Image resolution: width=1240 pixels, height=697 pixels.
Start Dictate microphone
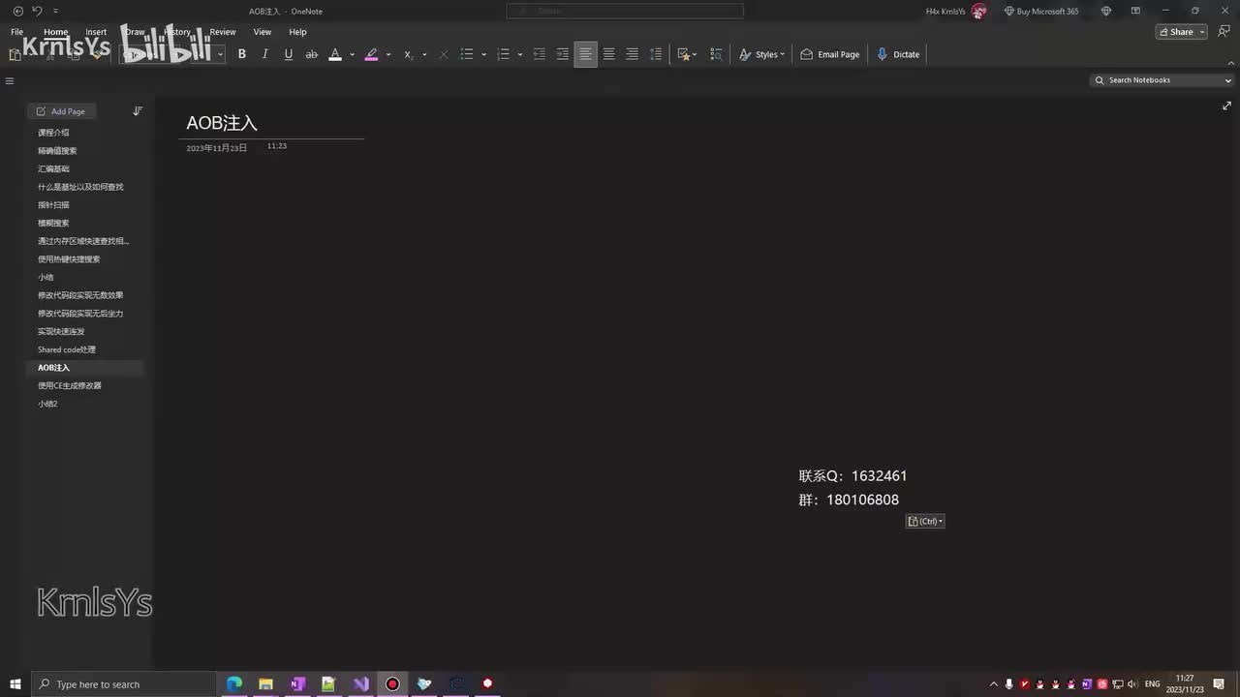pyautogui.click(x=898, y=54)
